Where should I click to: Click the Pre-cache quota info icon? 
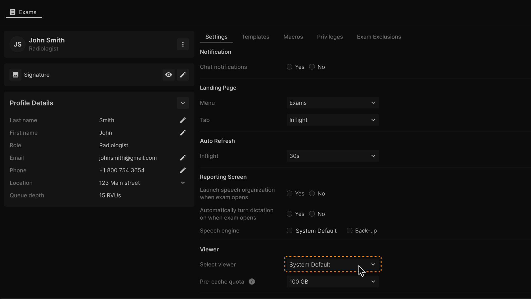252,282
